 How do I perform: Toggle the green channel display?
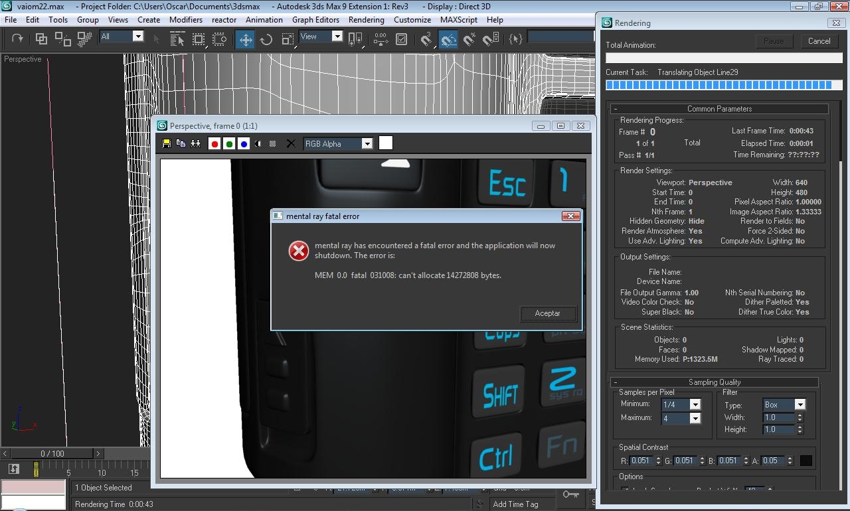click(229, 143)
